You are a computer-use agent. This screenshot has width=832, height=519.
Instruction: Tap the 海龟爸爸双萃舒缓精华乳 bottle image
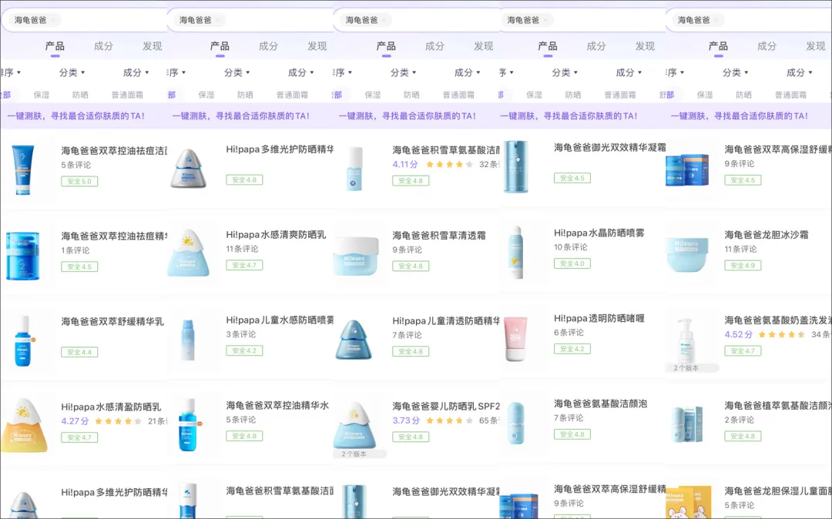23,341
